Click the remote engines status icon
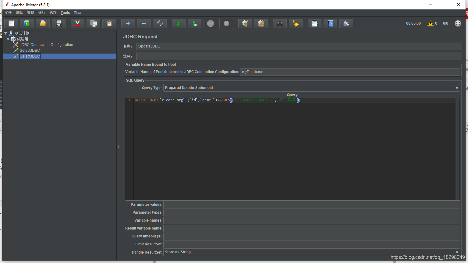The width and height of the screenshot is (468, 263). 458,23
